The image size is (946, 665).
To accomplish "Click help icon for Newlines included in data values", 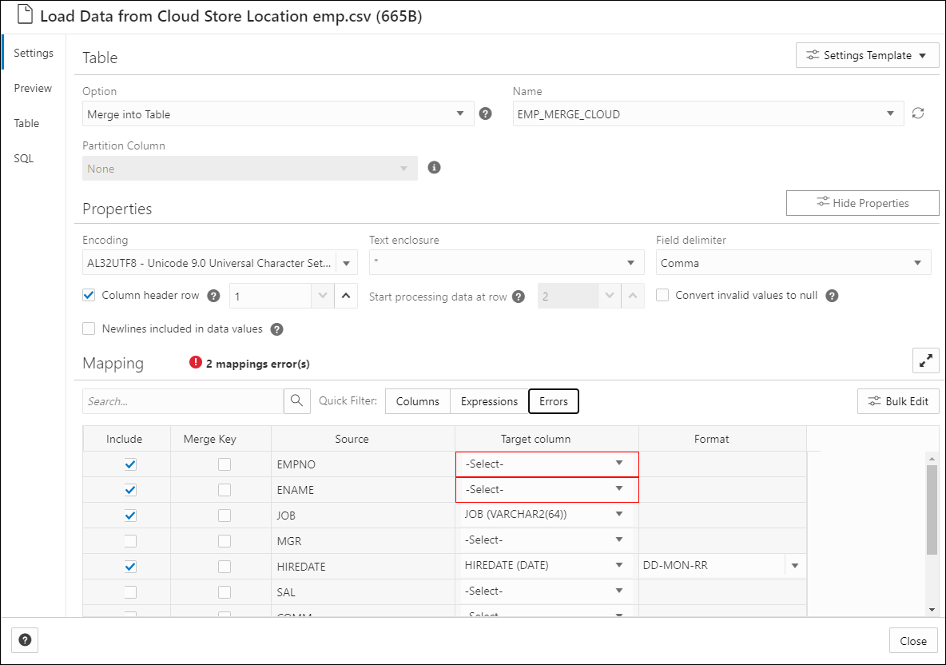I will pyautogui.click(x=277, y=329).
